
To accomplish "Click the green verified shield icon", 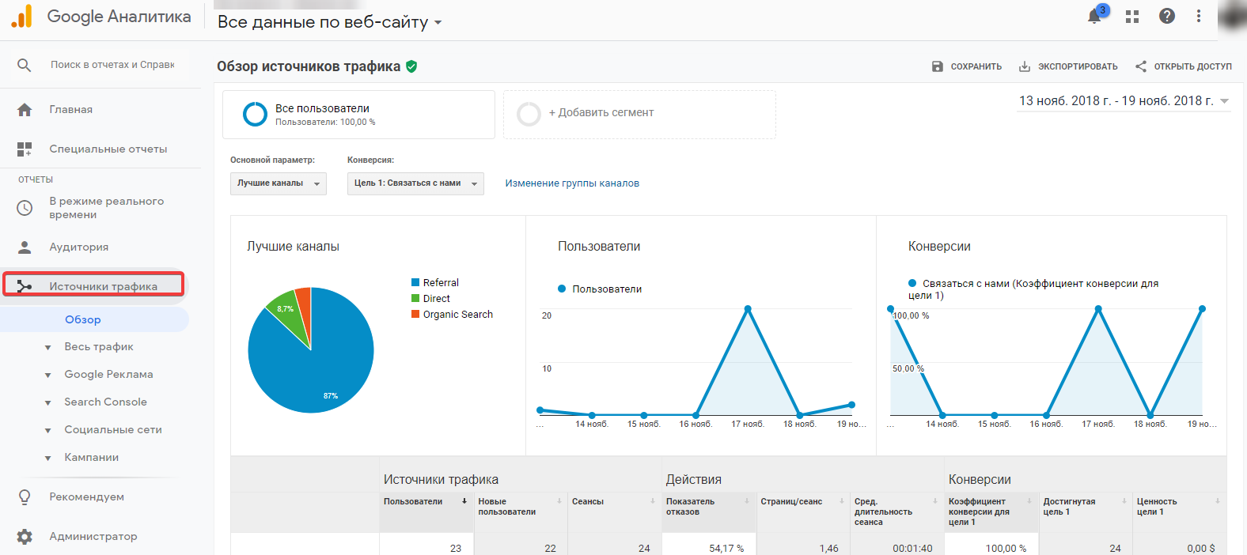I will point(411,66).
